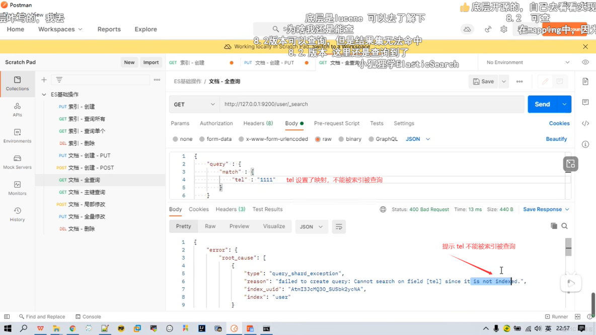The image size is (596, 335).
Task: Open the code snippet generator panel
Action: point(585,123)
